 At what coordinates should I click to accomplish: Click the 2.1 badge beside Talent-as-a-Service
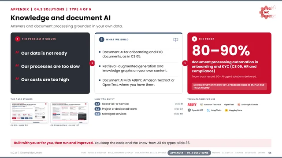point(97,104)
